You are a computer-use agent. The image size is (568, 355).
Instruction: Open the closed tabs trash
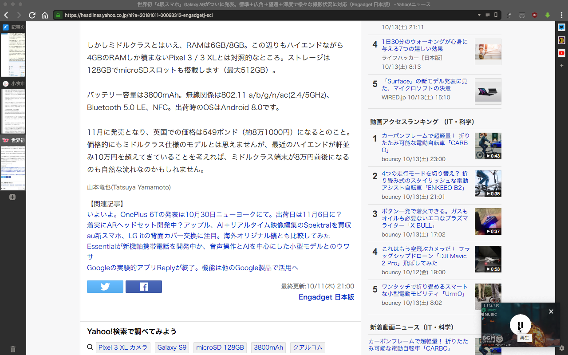[13, 349]
